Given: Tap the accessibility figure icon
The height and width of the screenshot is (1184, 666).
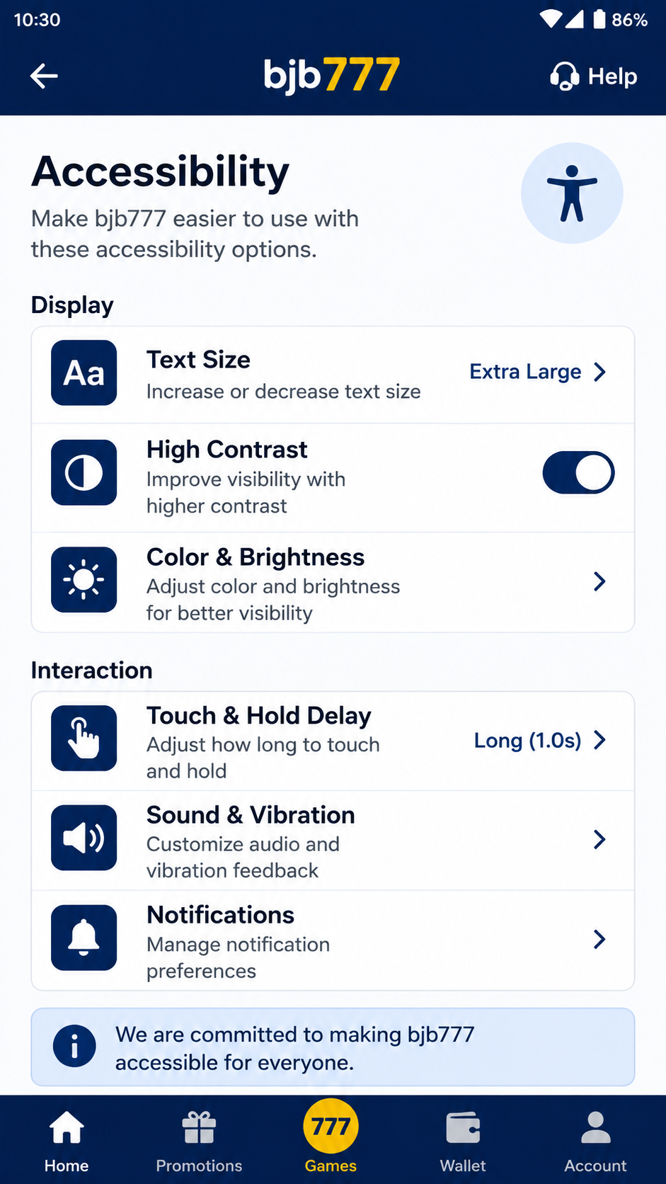Looking at the screenshot, I should click(572, 193).
